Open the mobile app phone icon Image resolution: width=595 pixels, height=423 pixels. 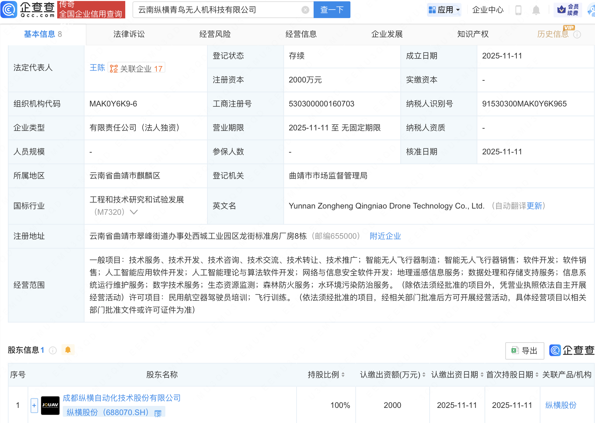tap(518, 10)
